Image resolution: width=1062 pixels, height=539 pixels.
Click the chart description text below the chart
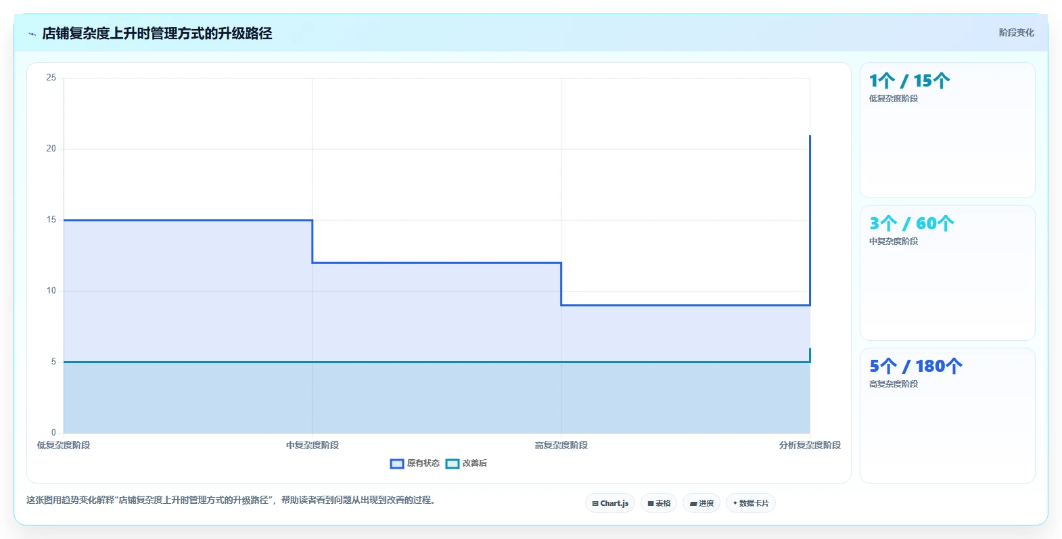tap(233, 500)
